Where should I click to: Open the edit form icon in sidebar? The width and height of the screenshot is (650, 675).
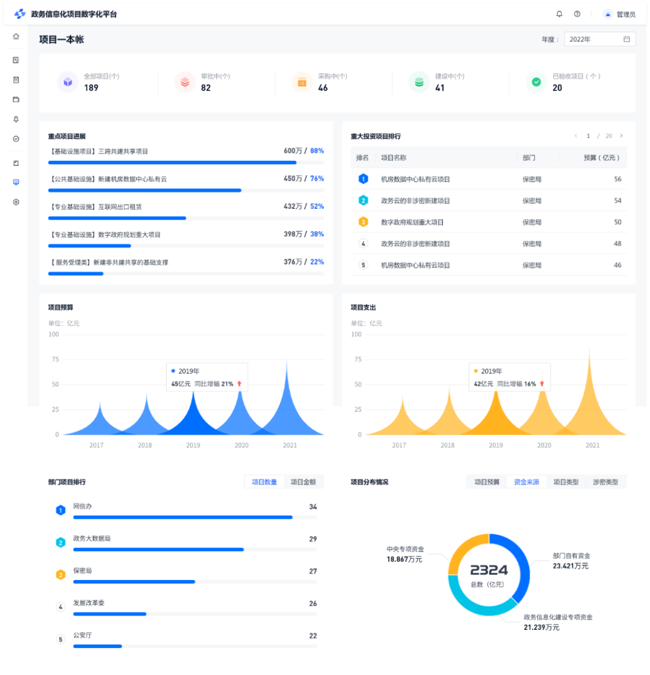click(x=16, y=60)
